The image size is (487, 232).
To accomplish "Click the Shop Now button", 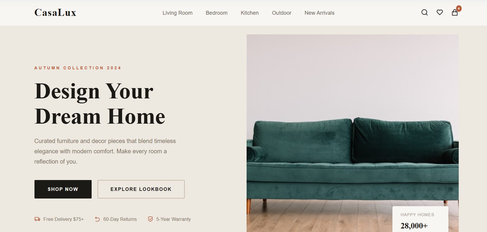I will pos(63,189).
